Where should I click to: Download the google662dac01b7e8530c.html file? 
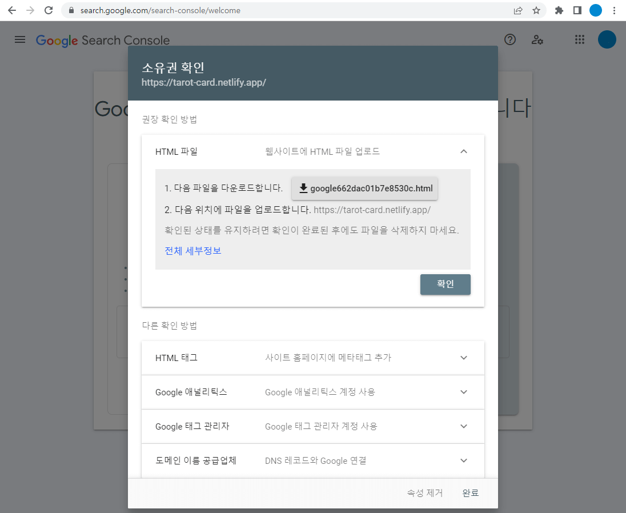364,188
